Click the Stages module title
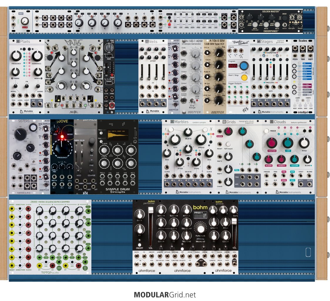This screenshot has height=301, width=330. (x=267, y=41)
